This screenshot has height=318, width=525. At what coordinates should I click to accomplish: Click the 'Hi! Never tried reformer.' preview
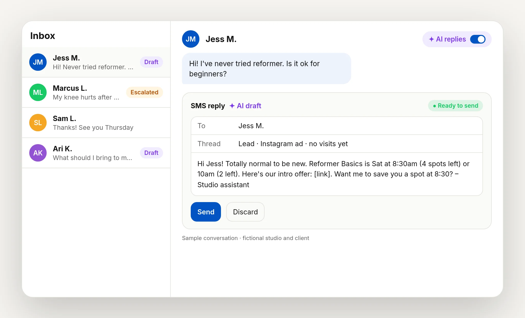93,67
